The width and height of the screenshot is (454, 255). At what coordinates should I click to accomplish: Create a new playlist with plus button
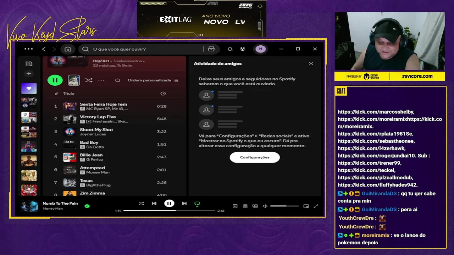(x=29, y=74)
